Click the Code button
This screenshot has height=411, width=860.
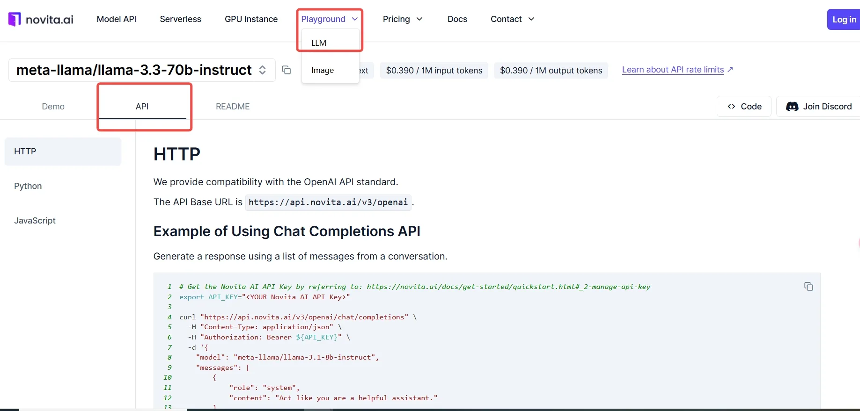coord(744,107)
